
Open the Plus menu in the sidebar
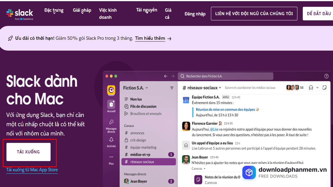coord(111,157)
